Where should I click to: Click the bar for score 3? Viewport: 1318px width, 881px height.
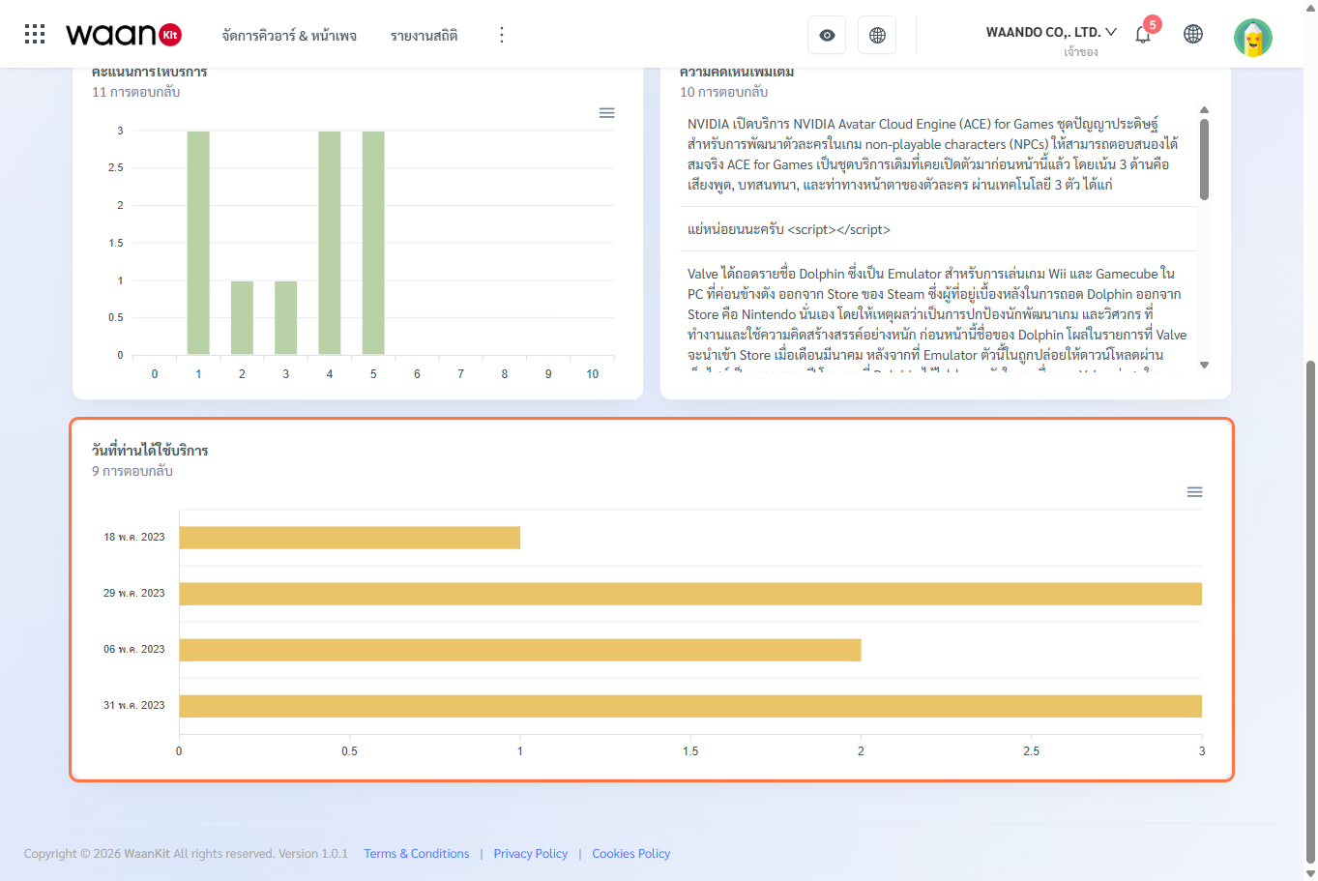(285, 318)
